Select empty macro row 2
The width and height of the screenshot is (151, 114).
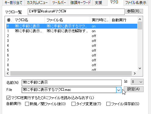pyautogui.click(x=72, y=36)
